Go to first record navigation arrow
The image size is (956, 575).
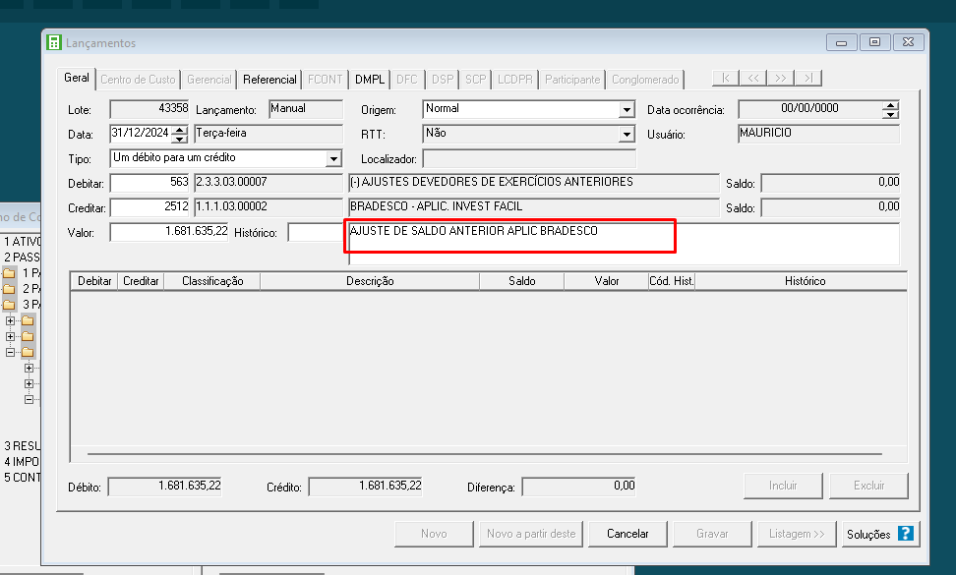pos(726,79)
